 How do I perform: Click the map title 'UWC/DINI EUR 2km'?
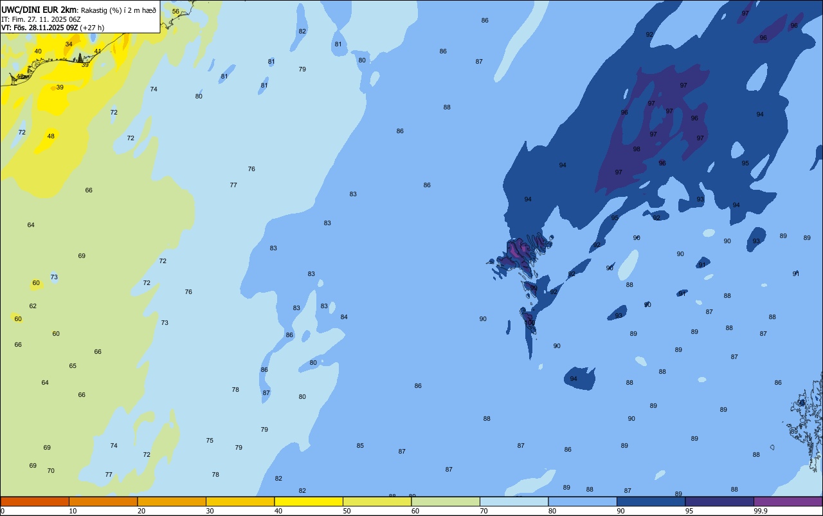pos(39,10)
